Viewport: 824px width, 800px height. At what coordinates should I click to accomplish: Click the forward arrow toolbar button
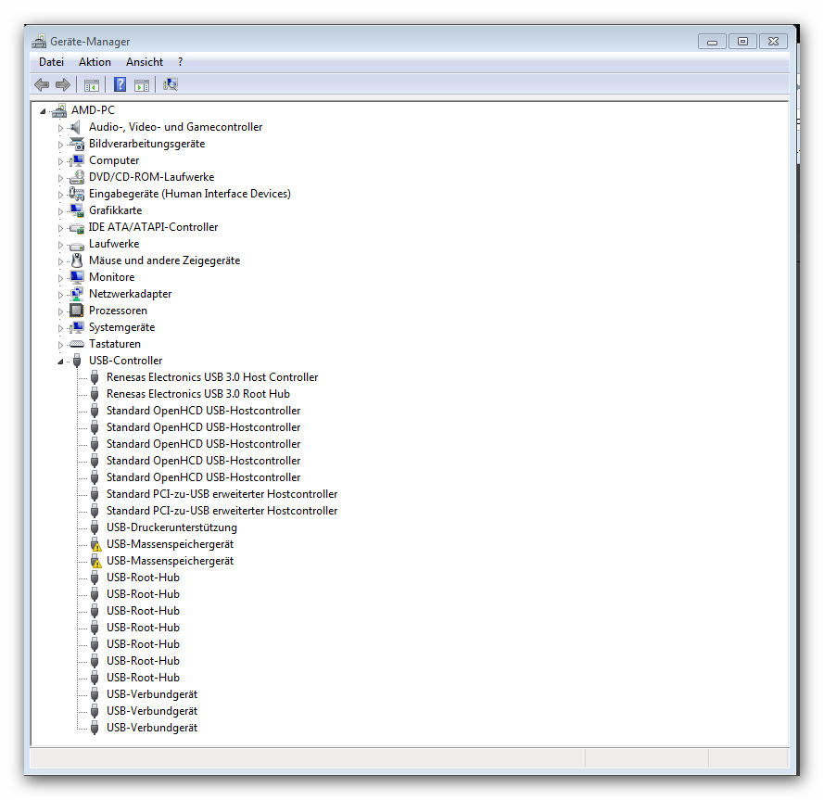(x=63, y=85)
